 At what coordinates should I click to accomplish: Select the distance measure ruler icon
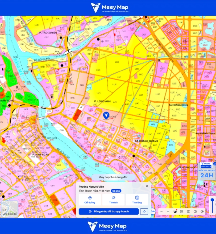click(x=182, y=211)
